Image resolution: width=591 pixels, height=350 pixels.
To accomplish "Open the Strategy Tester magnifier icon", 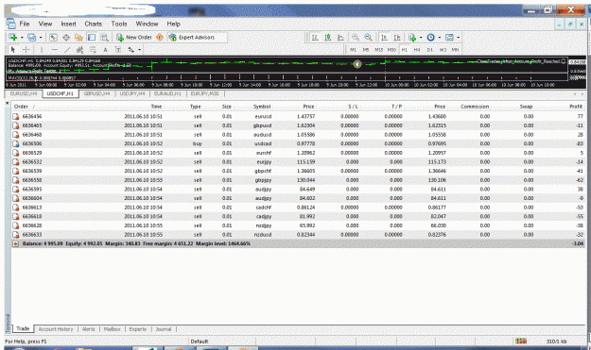I will tap(104, 37).
